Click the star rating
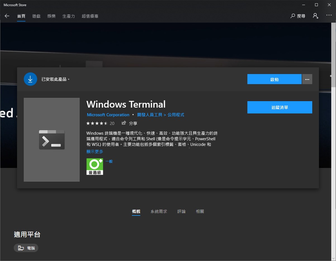 point(97,123)
